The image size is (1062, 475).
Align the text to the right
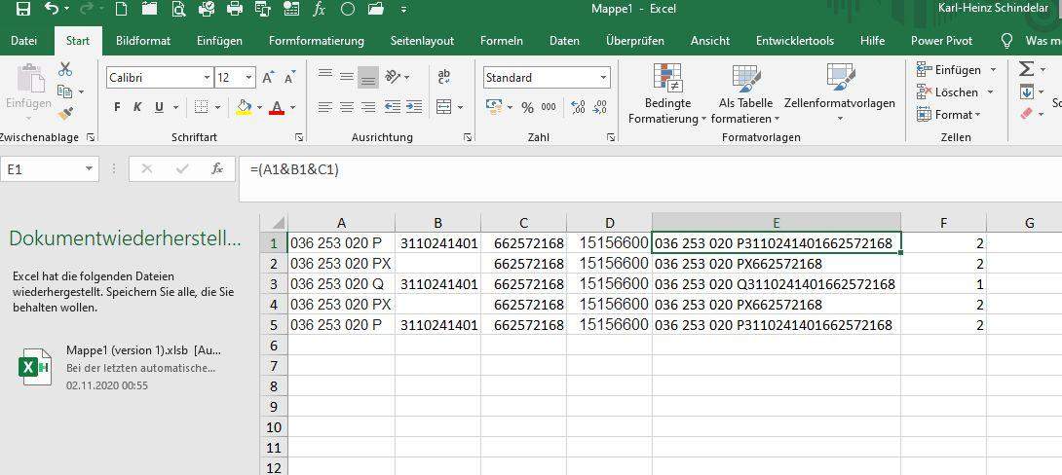point(368,107)
